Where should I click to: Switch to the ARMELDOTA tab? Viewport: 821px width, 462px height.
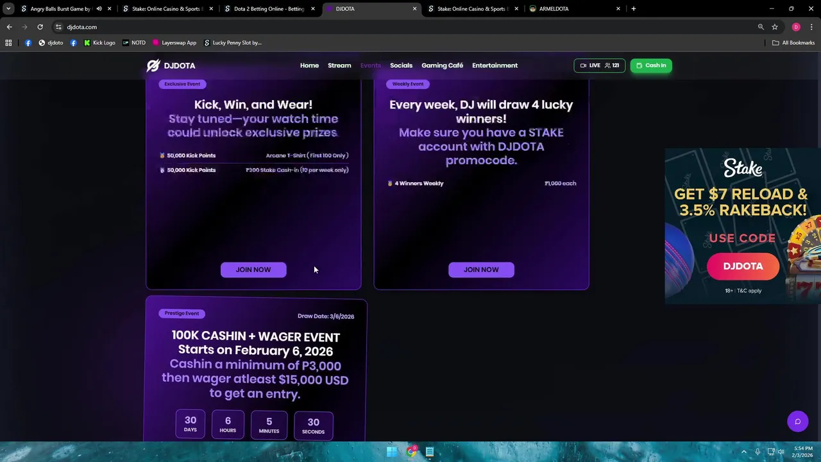click(x=575, y=9)
